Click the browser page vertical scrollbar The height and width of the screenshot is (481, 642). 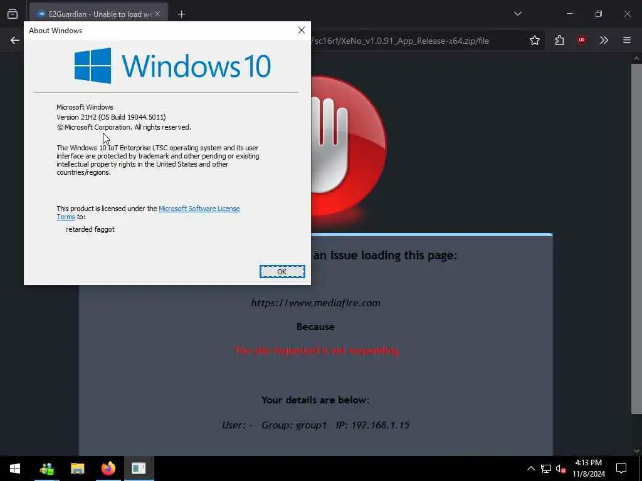pyautogui.click(x=636, y=239)
